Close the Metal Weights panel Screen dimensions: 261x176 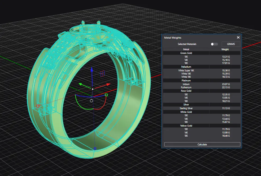[x=238, y=38]
